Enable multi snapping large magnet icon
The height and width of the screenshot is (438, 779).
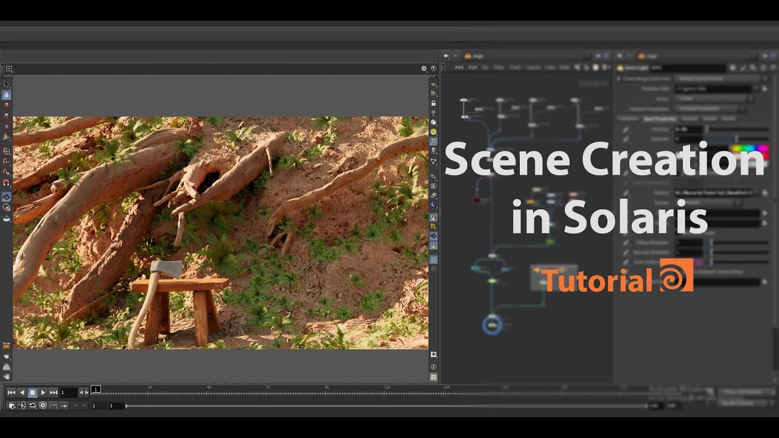7,182
